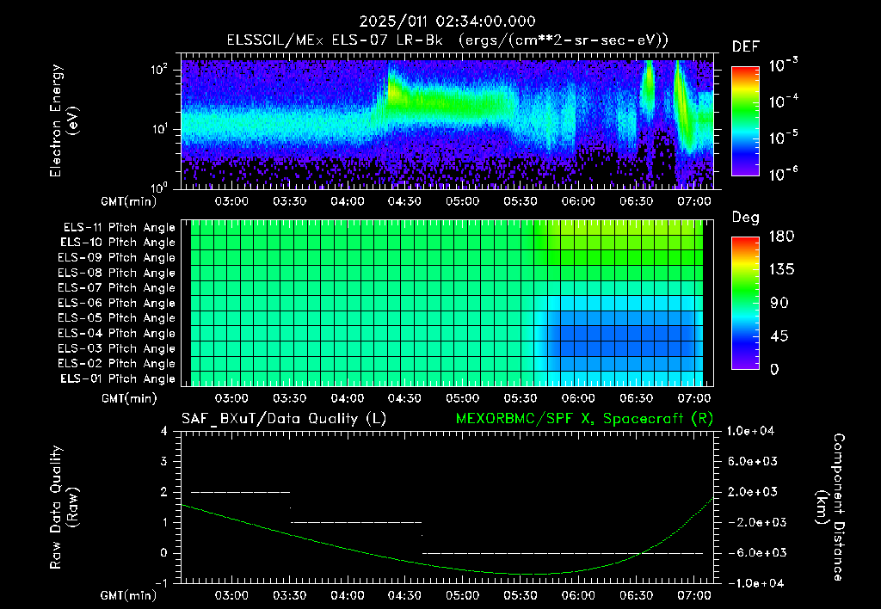Click the -1 tick on the Raw Data Quality axis

click(x=161, y=583)
